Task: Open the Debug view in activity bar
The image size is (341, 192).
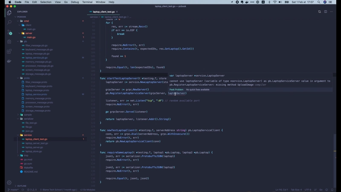Action: click(9, 41)
